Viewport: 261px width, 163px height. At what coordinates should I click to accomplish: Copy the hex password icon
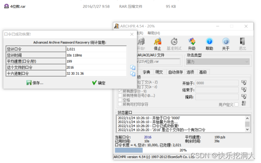[133, 74]
